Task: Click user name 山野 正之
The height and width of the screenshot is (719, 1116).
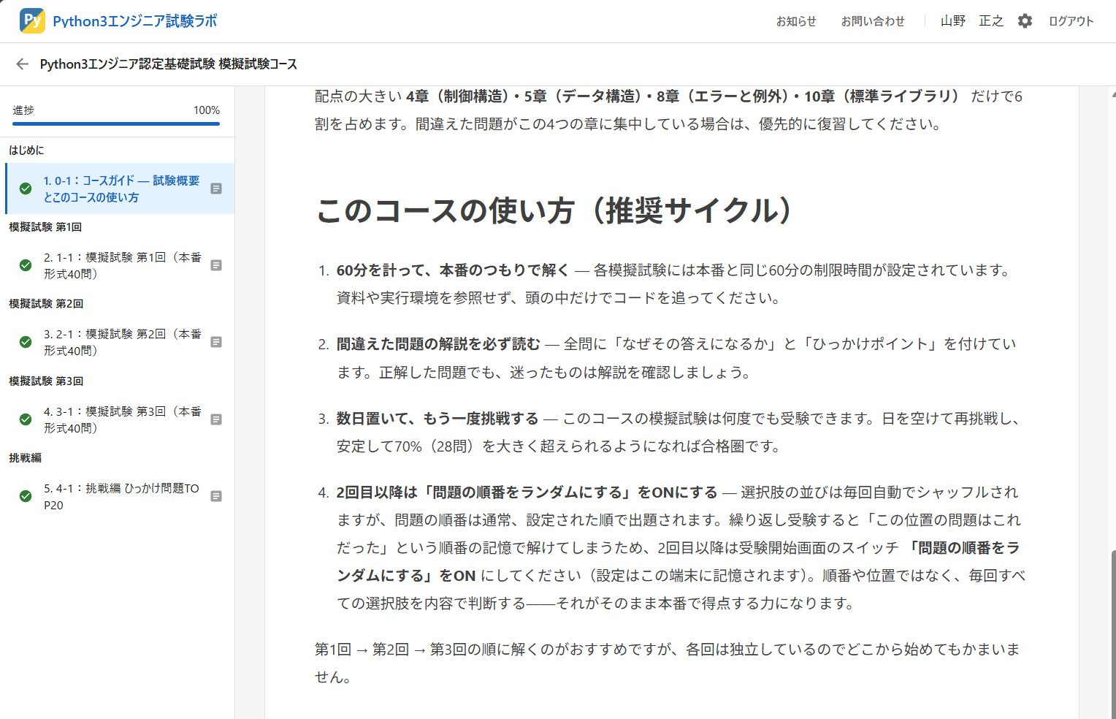Action: [972, 21]
